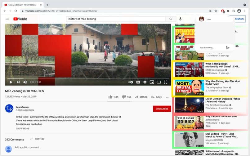Start voice search with microphone icon
The image size is (250, 156).
pyautogui.click(x=180, y=19)
